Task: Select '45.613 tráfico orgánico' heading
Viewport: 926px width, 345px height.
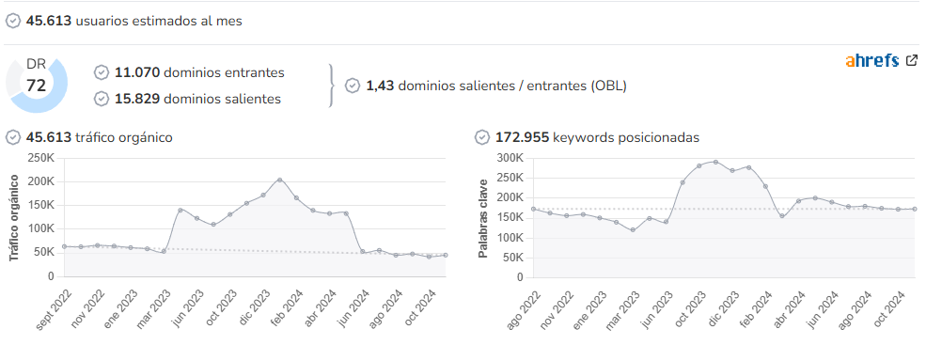Action: coord(100,137)
